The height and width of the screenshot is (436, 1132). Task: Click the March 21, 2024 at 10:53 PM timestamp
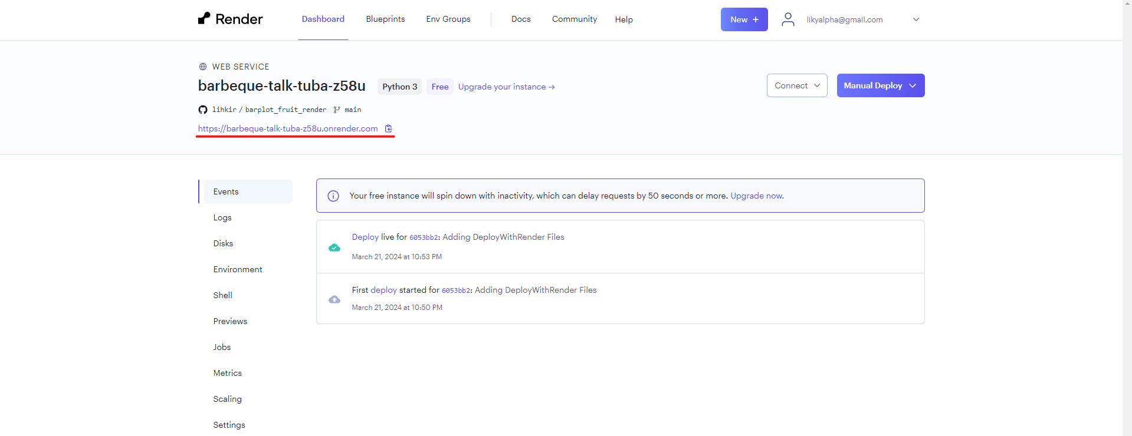(397, 257)
